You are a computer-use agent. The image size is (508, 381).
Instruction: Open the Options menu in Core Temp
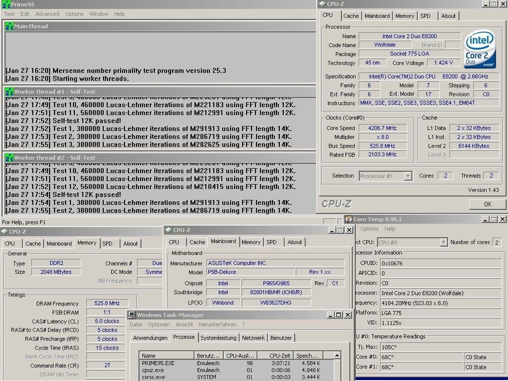369,229
